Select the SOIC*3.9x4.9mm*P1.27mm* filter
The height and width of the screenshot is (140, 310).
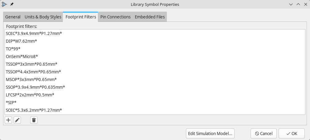(34, 33)
